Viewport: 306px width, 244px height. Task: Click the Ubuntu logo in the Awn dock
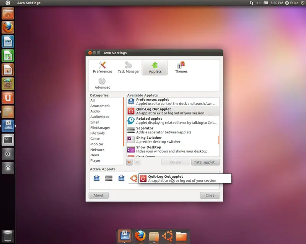tap(168, 236)
